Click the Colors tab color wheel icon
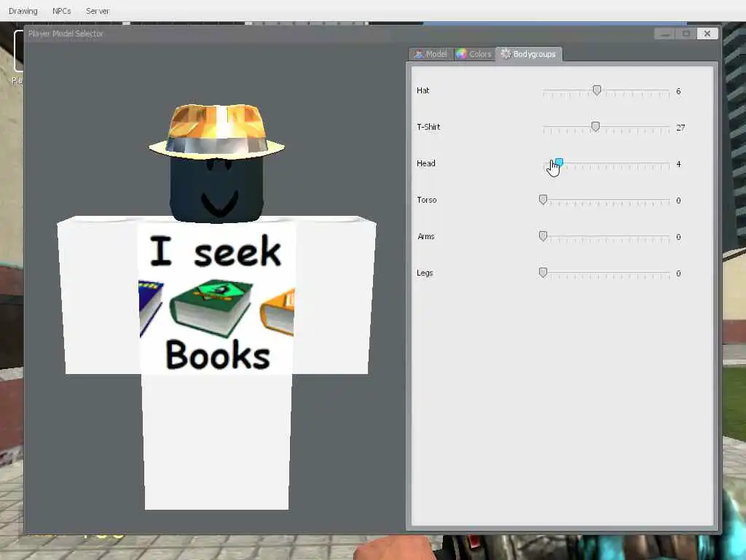The height and width of the screenshot is (560, 746). [461, 54]
